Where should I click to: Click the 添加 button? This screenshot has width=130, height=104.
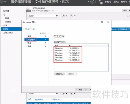click(x=60, y=74)
